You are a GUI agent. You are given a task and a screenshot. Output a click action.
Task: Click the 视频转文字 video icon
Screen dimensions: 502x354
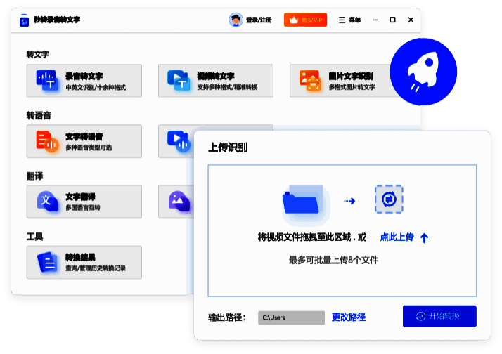[x=179, y=81]
